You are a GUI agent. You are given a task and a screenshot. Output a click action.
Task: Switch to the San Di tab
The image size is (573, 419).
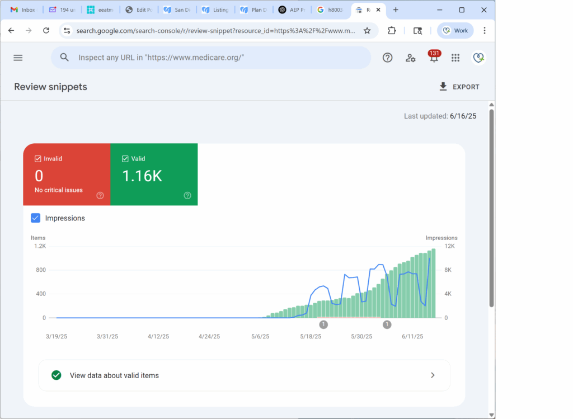tap(177, 10)
